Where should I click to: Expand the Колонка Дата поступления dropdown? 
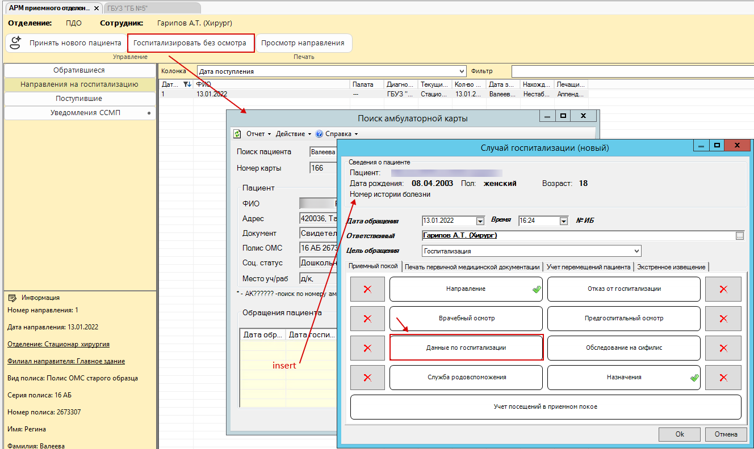tap(462, 71)
